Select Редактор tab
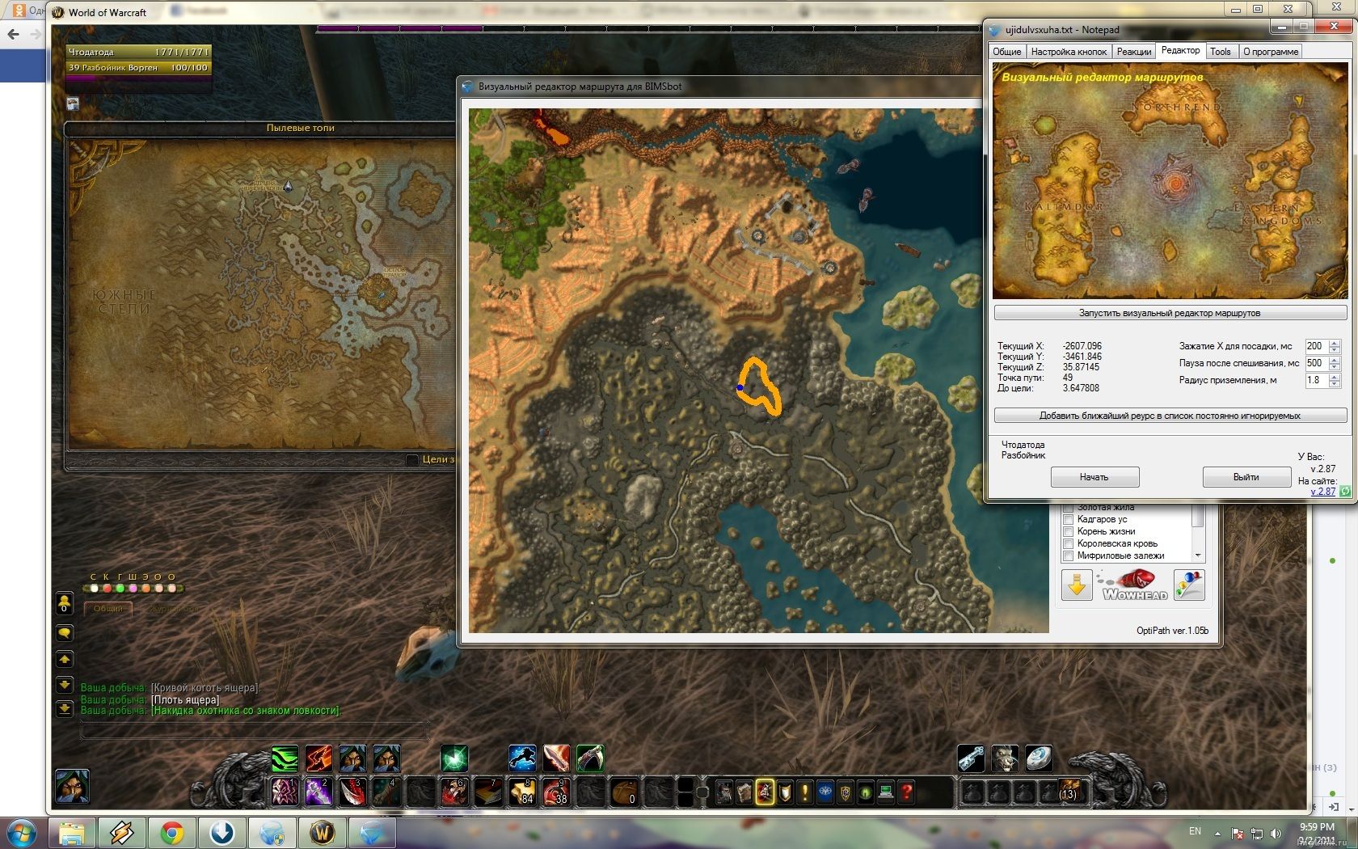Image resolution: width=1358 pixels, height=849 pixels. pyautogui.click(x=1180, y=50)
